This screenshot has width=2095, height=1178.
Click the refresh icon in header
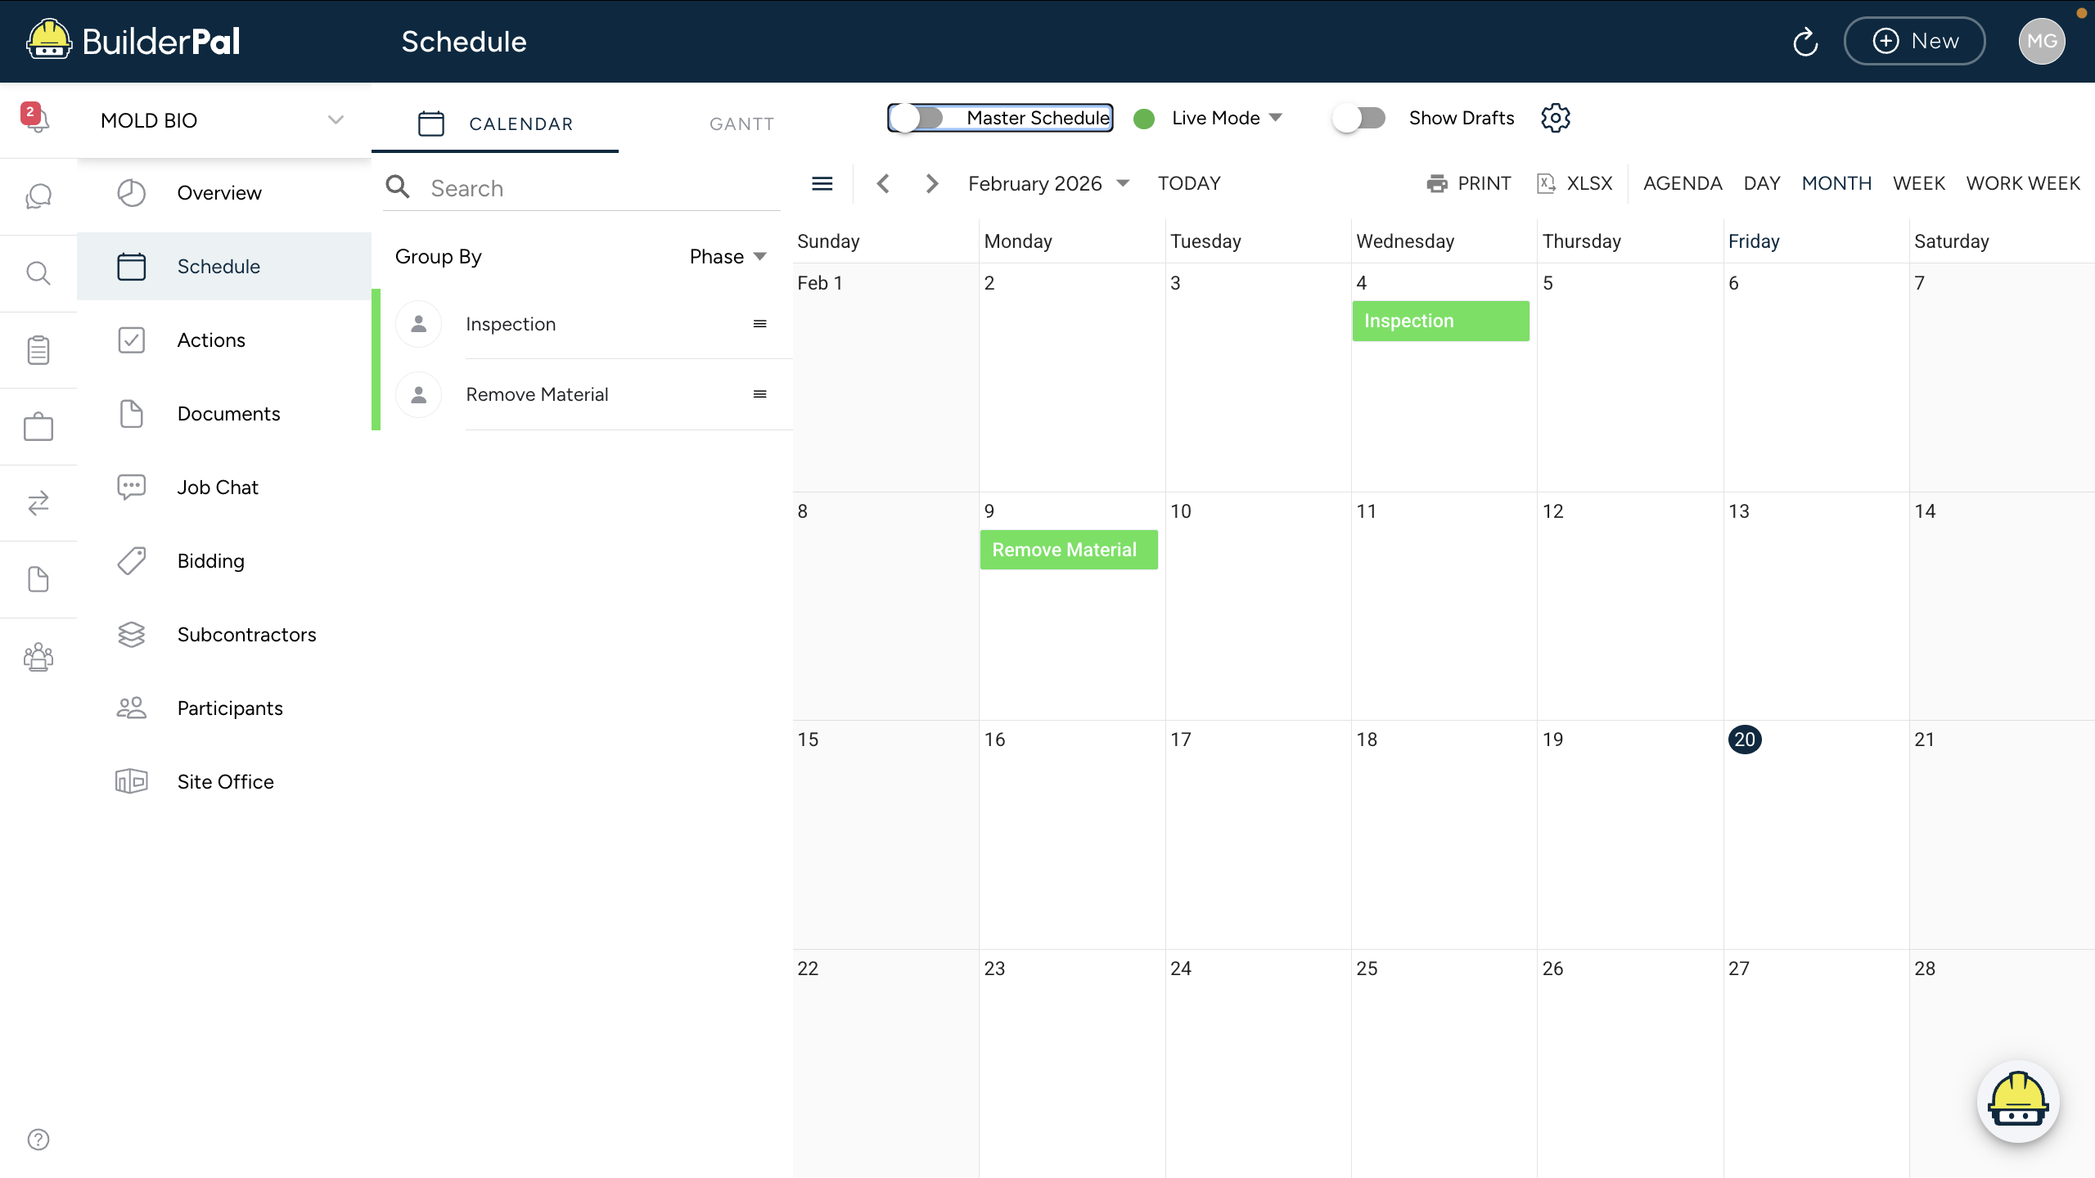coord(1804,42)
